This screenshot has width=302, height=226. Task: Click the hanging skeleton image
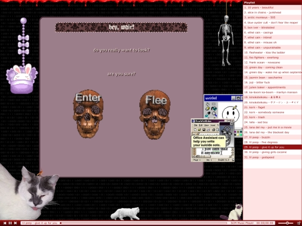click(226, 41)
